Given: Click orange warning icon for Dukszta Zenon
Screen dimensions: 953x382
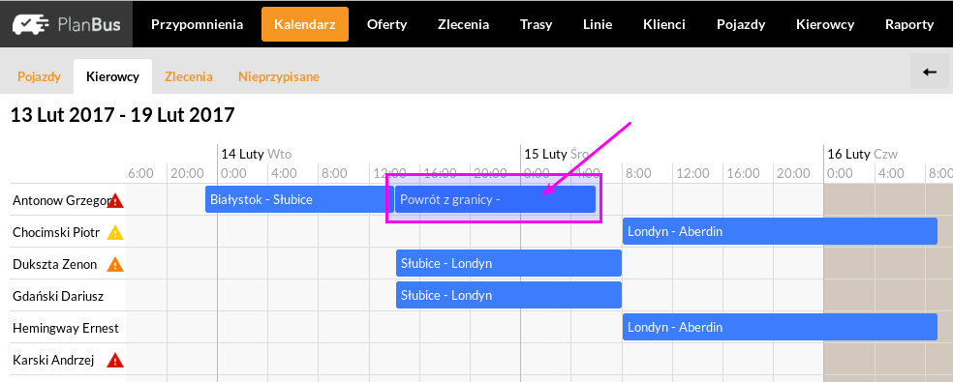Looking at the screenshot, I should pos(115,264).
